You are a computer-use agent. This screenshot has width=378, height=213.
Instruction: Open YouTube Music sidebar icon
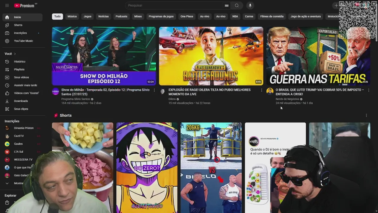pos(7,41)
